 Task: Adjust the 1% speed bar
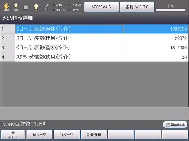(x=170, y=10)
